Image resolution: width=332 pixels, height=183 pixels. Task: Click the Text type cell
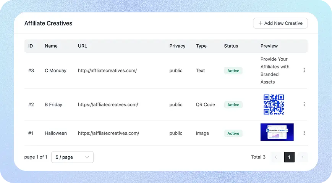coord(200,71)
